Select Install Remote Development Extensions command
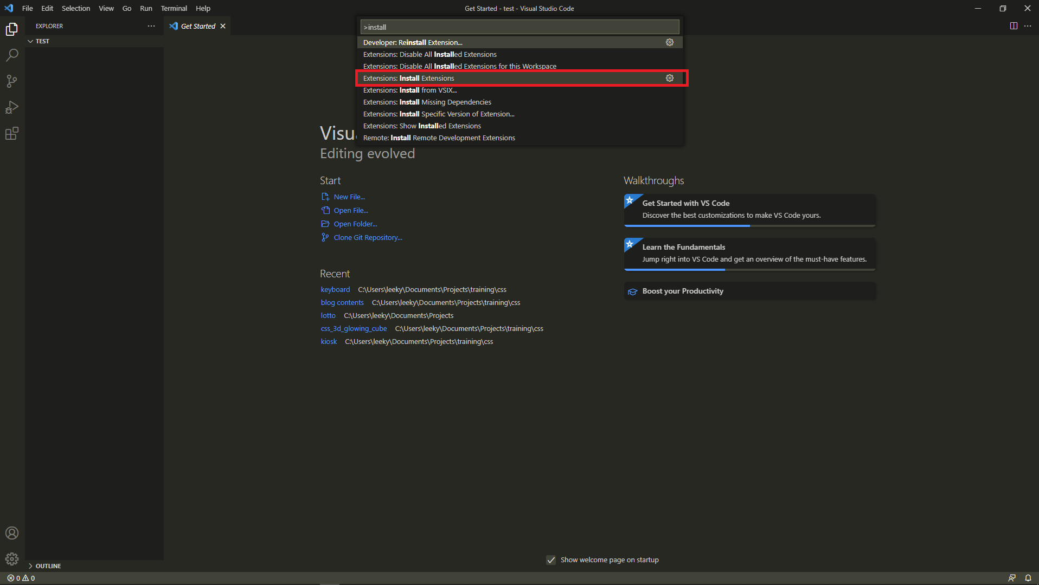The width and height of the screenshot is (1039, 585). point(519,138)
